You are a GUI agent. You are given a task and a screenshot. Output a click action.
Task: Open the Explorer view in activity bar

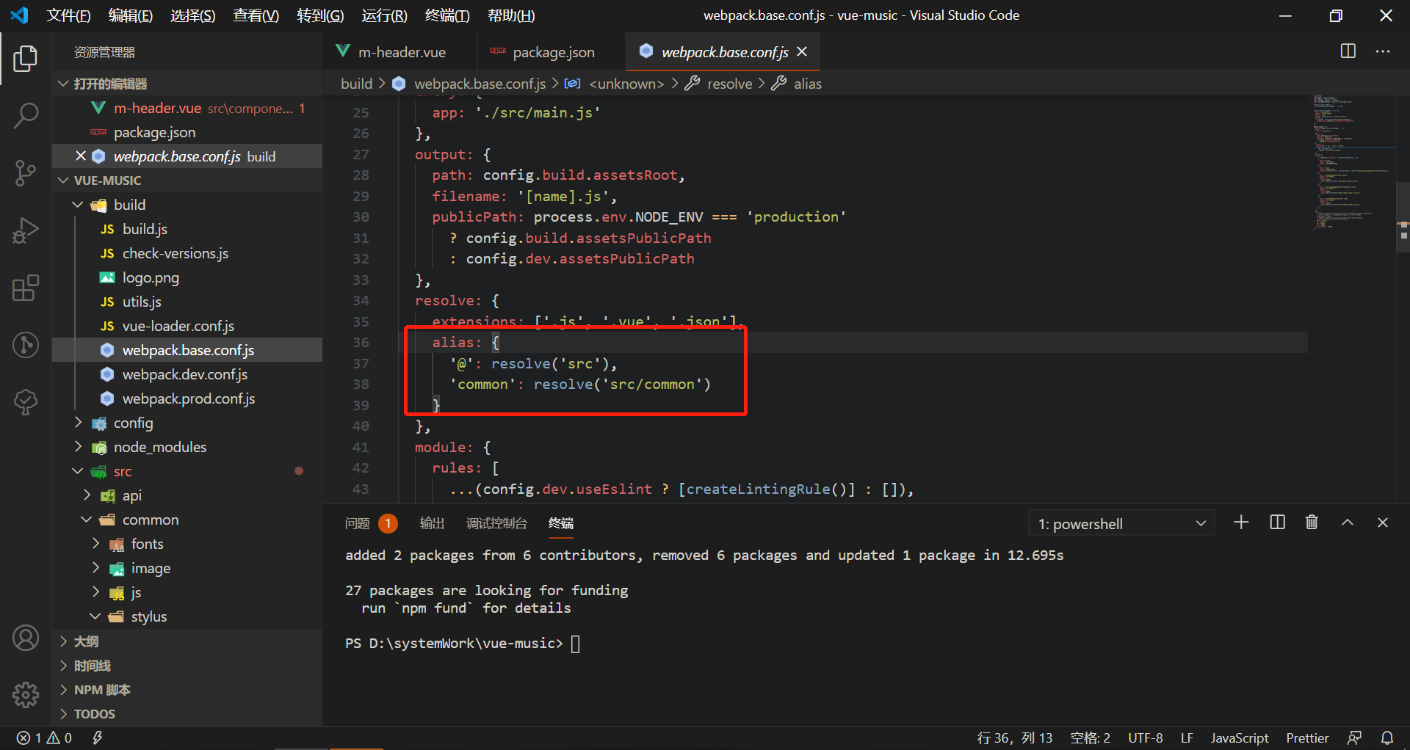point(26,59)
